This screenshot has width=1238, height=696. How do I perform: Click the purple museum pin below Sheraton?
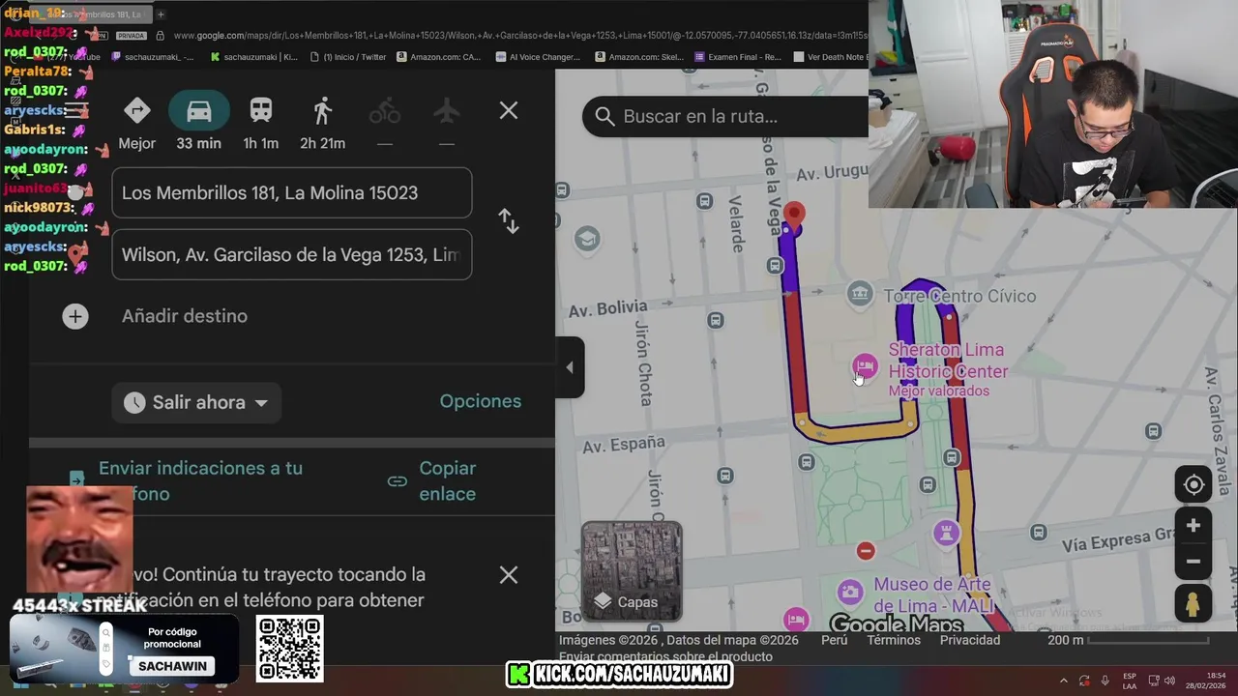click(x=946, y=533)
